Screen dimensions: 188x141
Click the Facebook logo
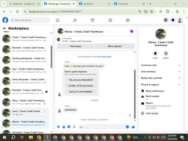tap(5, 20)
